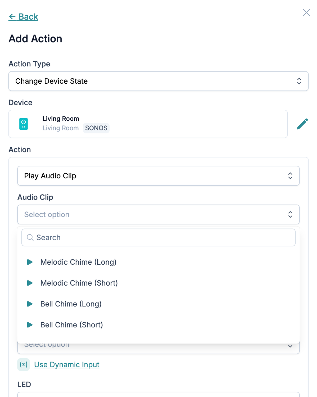Image resolution: width=317 pixels, height=397 pixels.
Task: Click the Sonos speaker device icon
Action: tap(24, 124)
